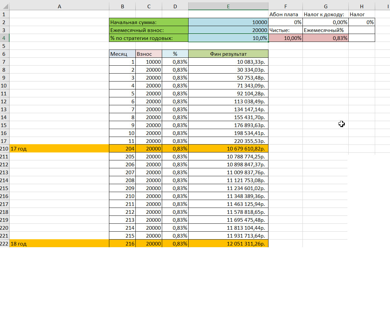Click the 'Налог к доходу:' cell
Screen dimensions: 390x330
326,15
